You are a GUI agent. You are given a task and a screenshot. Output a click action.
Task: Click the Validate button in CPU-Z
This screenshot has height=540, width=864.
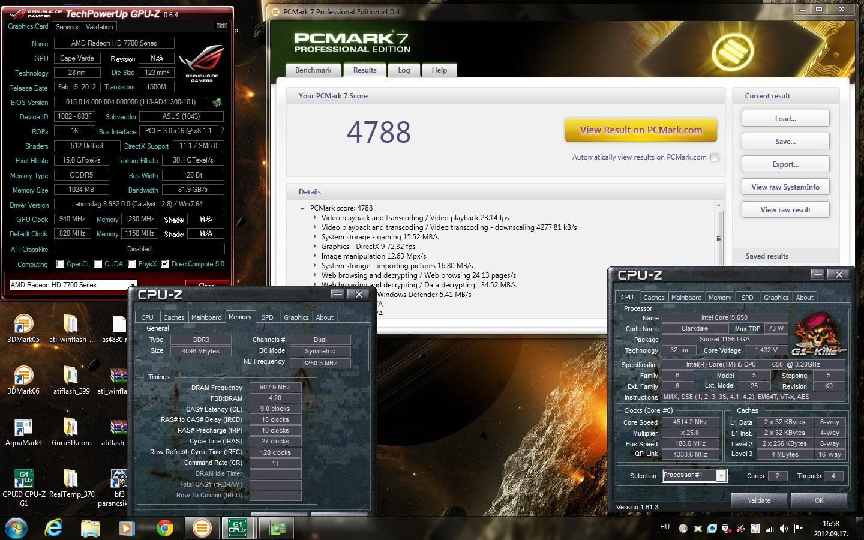pyautogui.click(x=759, y=500)
